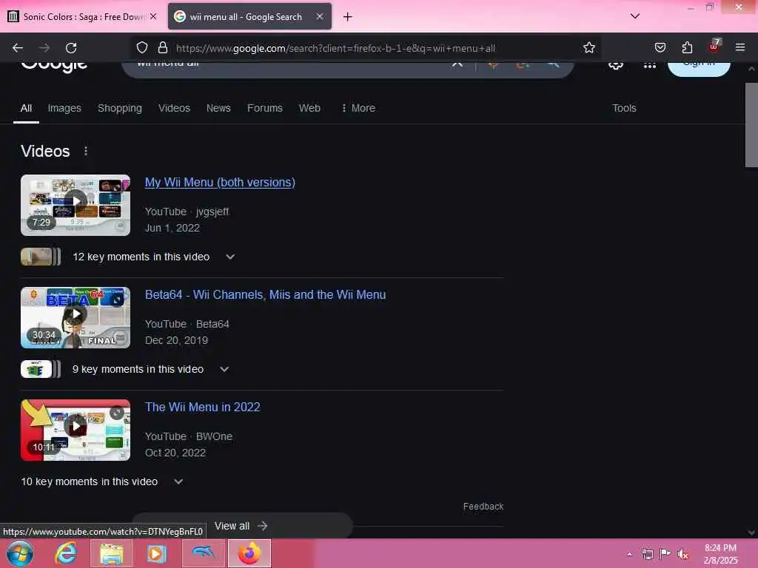Image resolution: width=758 pixels, height=568 pixels.
Task: Switch to Web results
Action: (309, 108)
